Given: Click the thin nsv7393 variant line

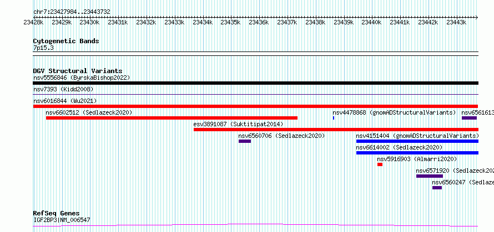Looking at the screenshot, I should [255, 94].
